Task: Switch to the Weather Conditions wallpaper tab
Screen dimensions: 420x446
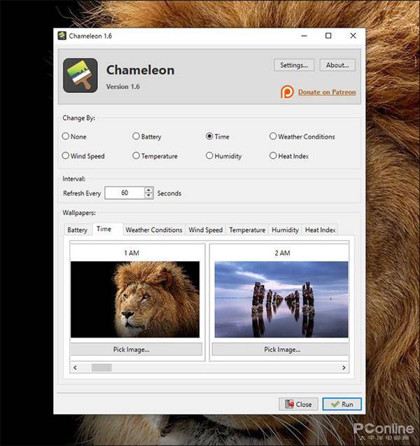Action: 154,230
